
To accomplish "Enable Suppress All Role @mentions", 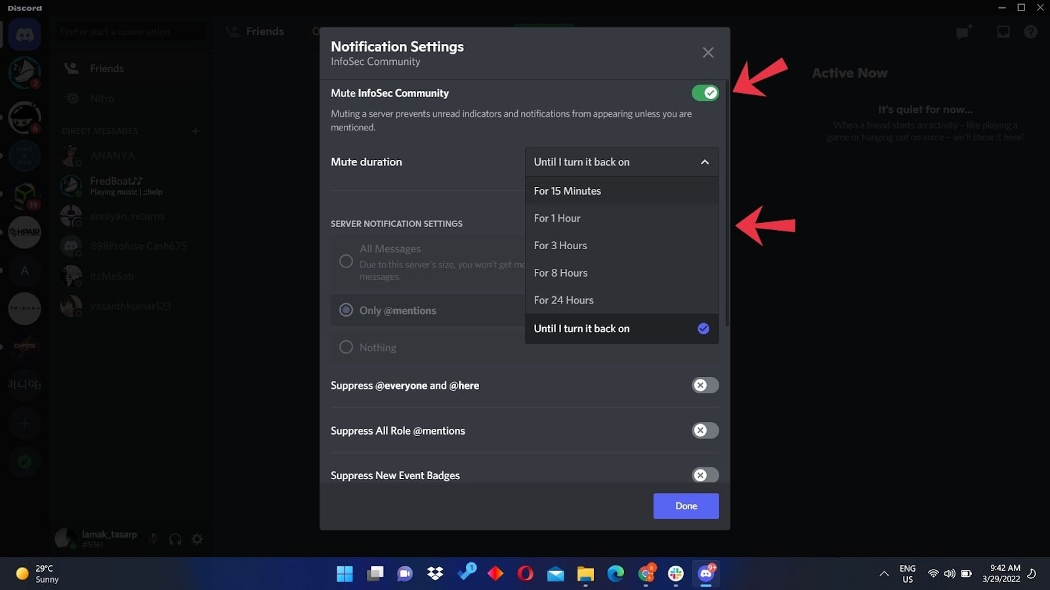I will point(705,431).
